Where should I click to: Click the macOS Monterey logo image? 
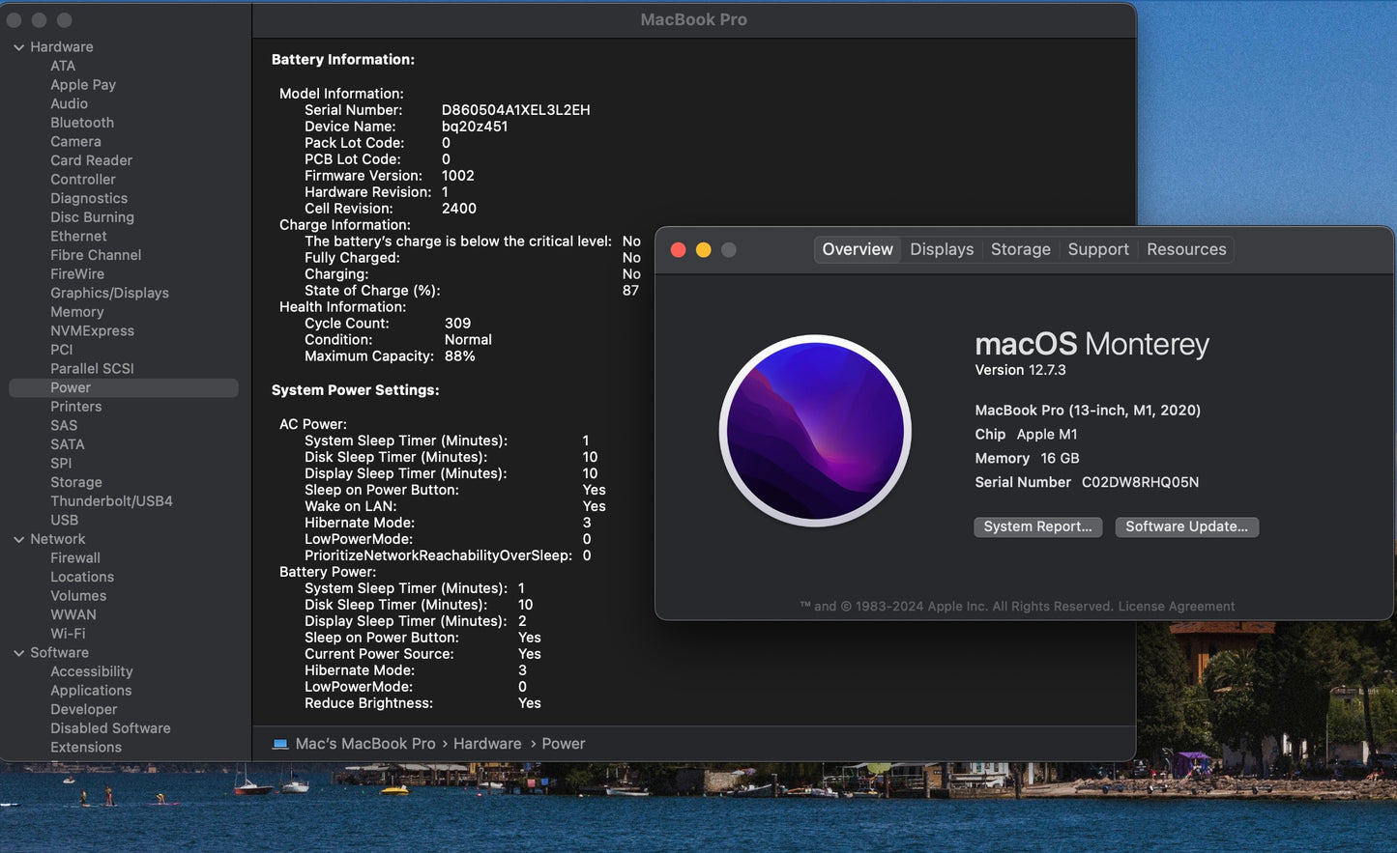click(x=815, y=431)
